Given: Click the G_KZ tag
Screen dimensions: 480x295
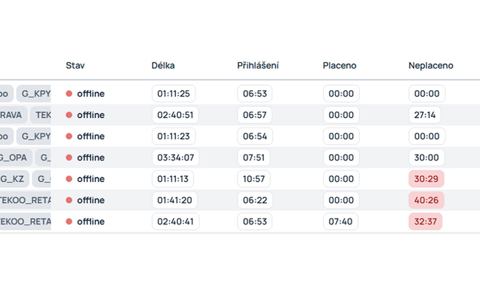Looking at the screenshot, I should [14, 179].
